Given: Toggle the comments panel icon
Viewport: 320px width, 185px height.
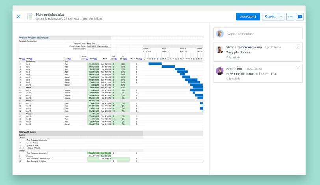Looking at the screenshot, I should point(300,16).
